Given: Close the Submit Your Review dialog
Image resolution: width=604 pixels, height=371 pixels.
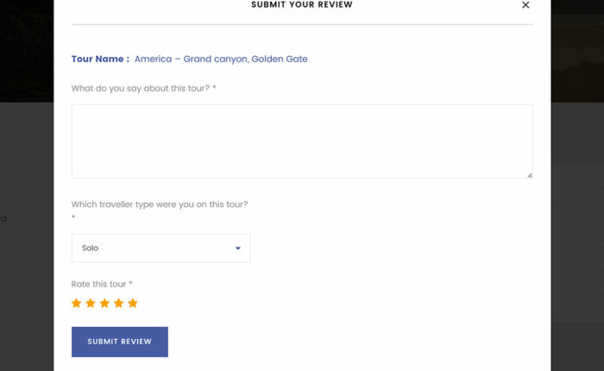Looking at the screenshot, I should click(525, 5).
